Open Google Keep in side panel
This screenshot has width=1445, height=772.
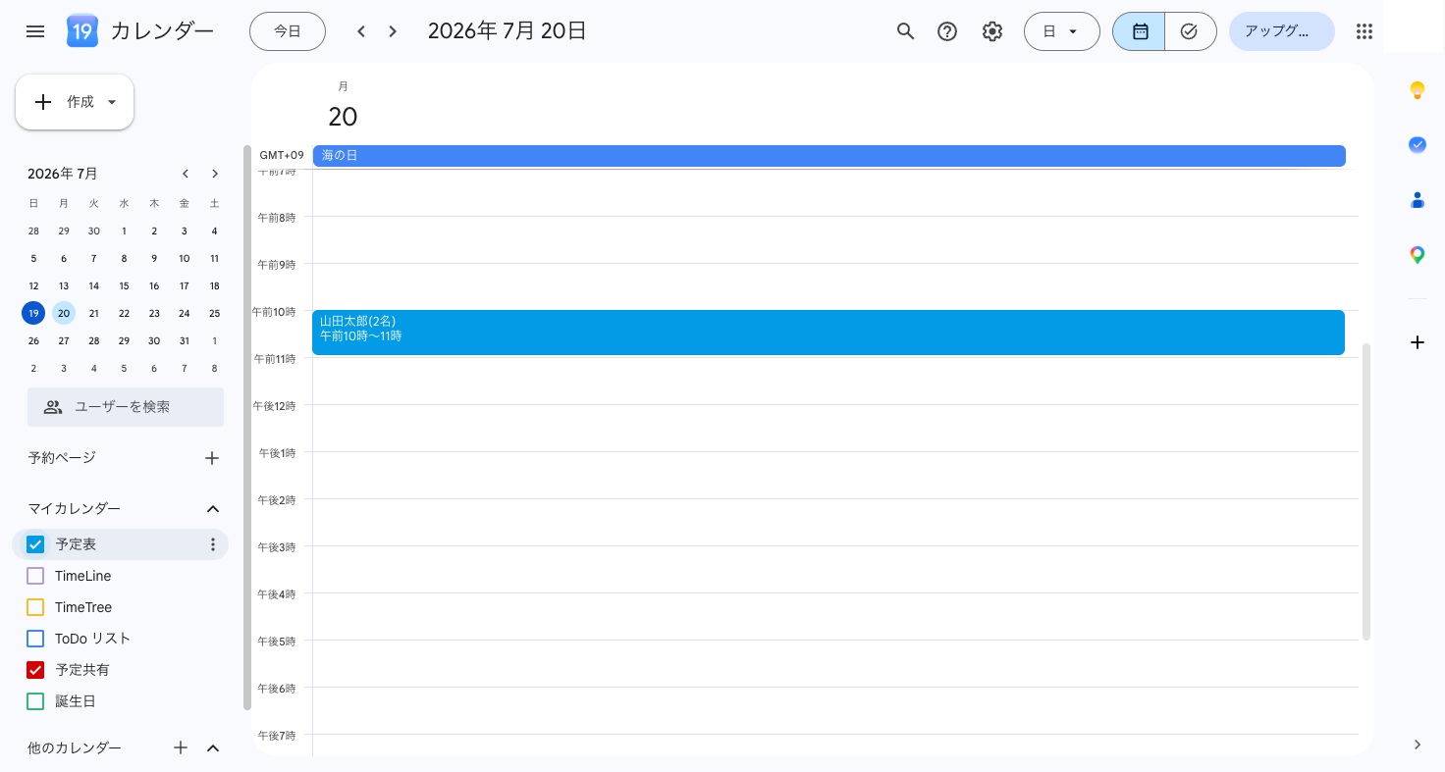(1417, 90)
